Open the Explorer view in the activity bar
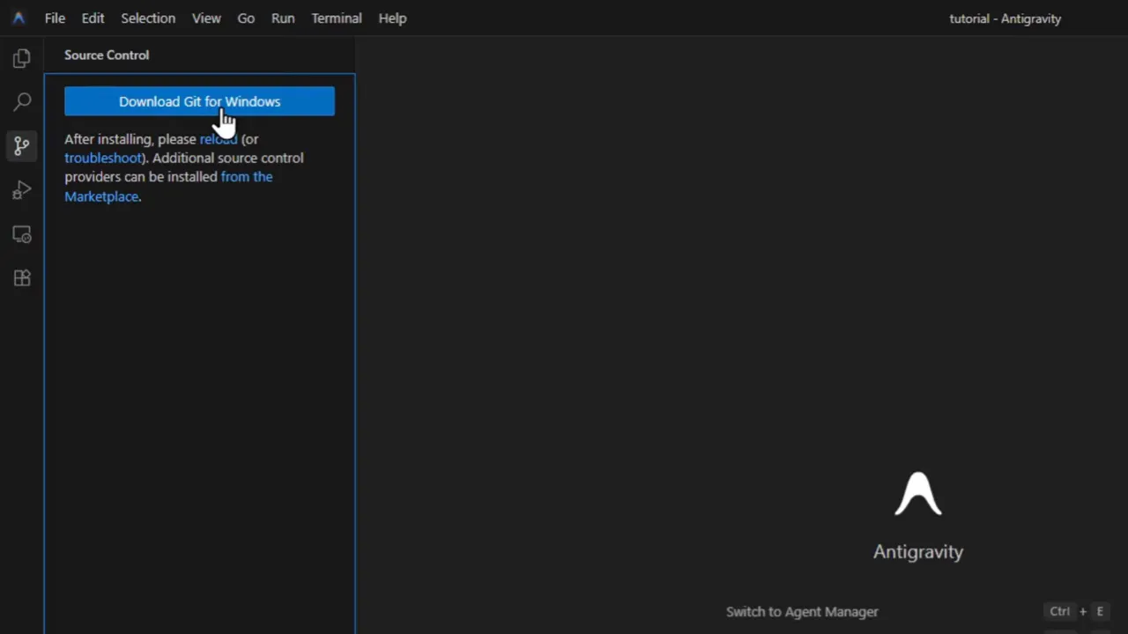1128x634 pixels. (22, 57)
